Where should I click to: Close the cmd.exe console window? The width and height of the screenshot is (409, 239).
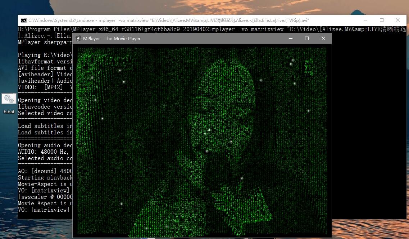pyautogui.click(x=398, y=20)
